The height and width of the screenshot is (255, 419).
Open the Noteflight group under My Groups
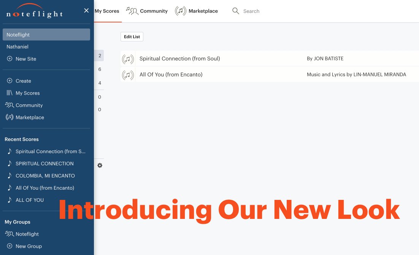[27, 234]
